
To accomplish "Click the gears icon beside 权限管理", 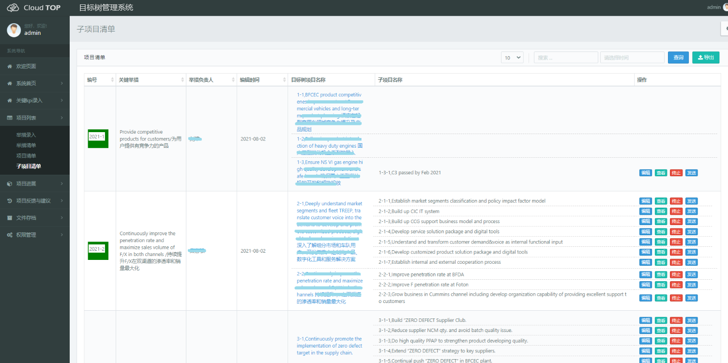I will (x=10, y=235).
